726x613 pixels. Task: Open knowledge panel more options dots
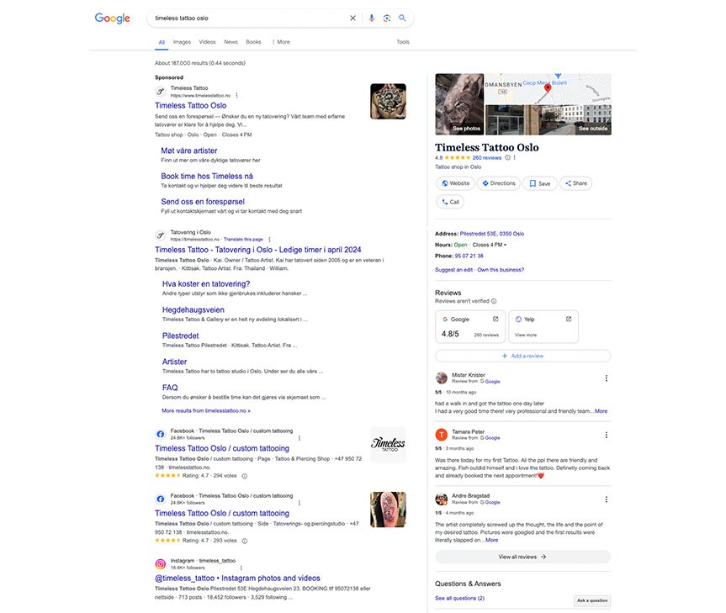[x=514, y=158]
